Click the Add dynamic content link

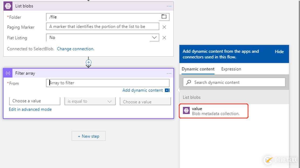point(142,90)
